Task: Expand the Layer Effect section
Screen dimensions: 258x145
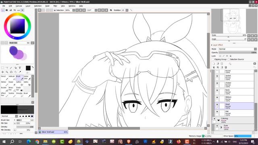Action: 212,45
